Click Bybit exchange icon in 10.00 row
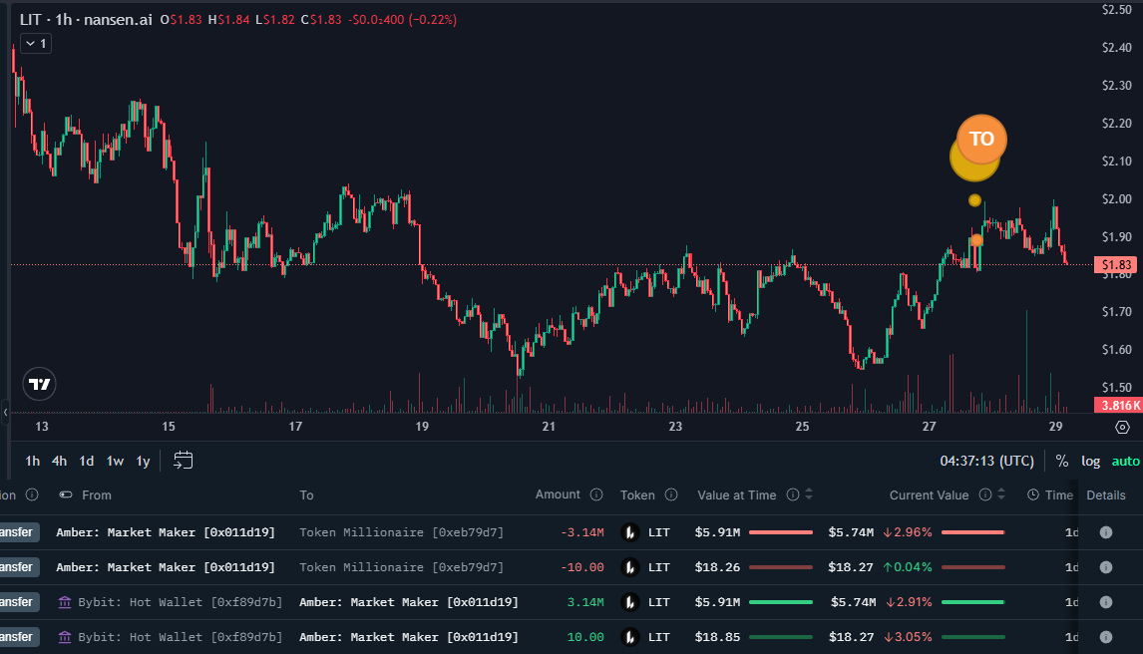Viewport: 1143px width, 654px height. coord(65,637)
